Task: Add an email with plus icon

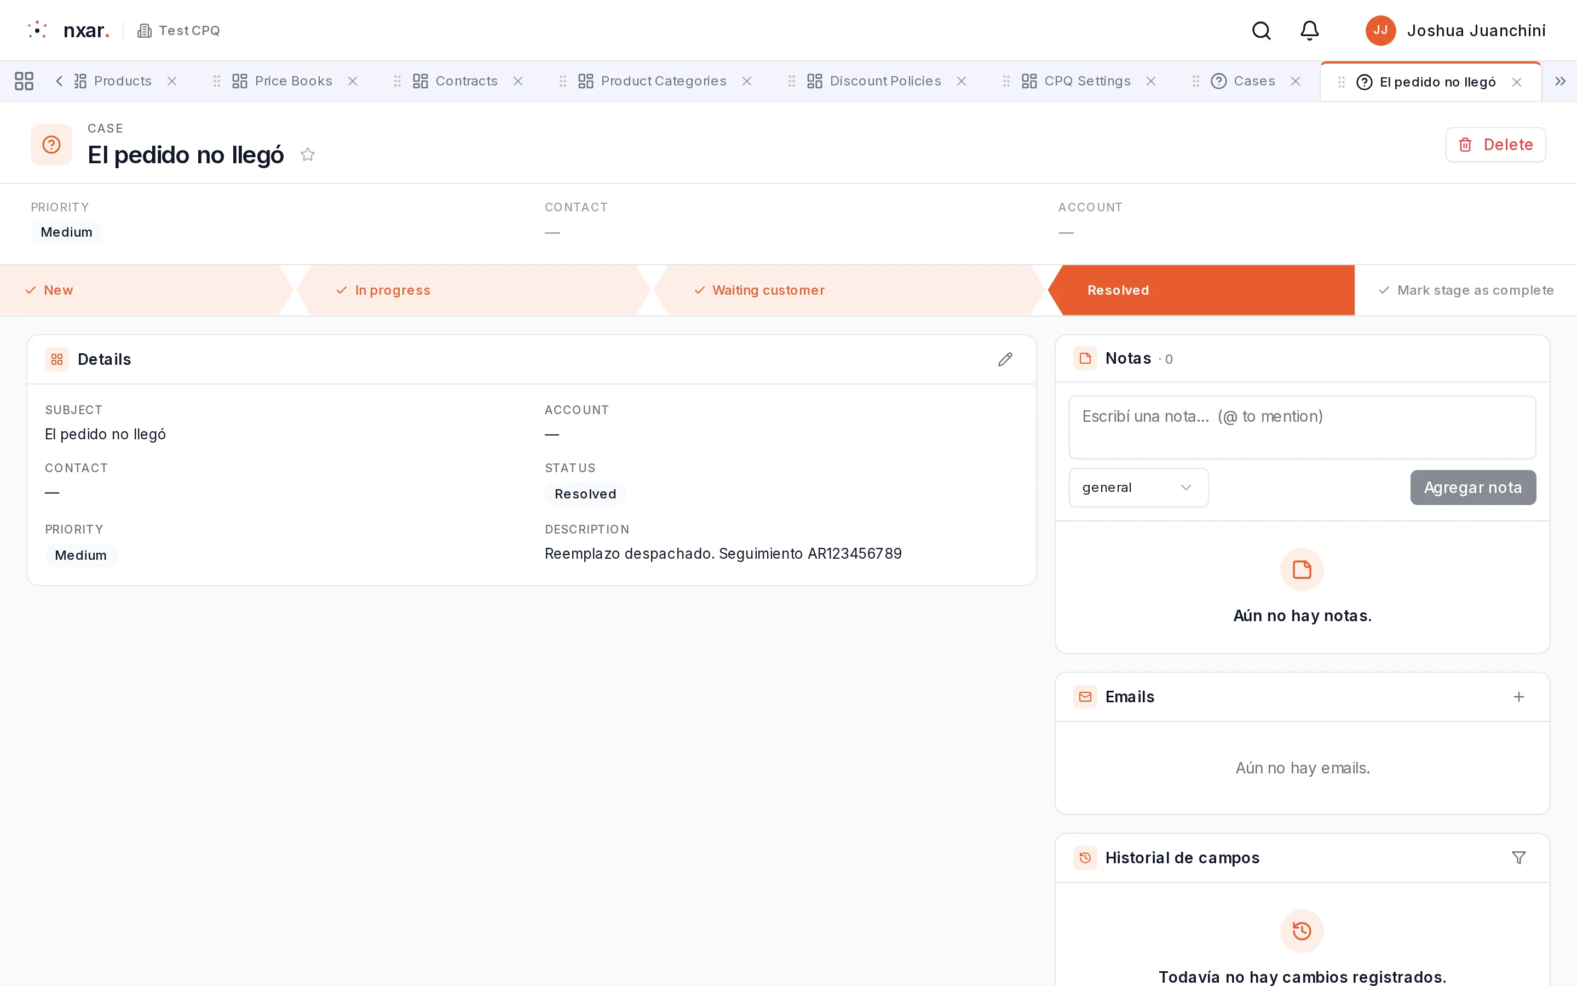Action: (x=1518, y=697)
